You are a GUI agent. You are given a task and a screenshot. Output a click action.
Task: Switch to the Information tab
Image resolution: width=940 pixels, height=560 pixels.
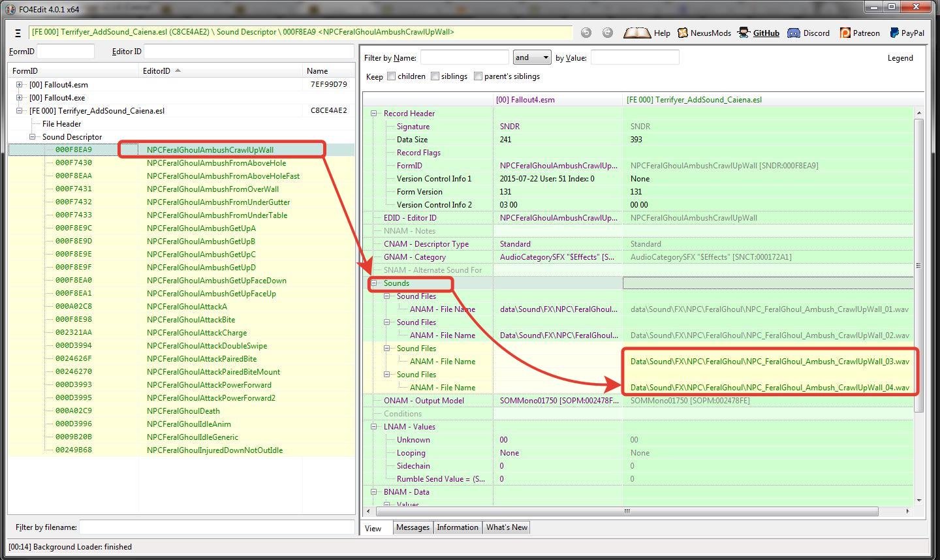pyautogui.click(x=457, y=527)
